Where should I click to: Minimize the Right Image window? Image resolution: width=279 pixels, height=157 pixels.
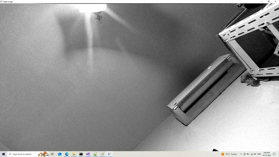pyautogui.click(x=262, y=1)
